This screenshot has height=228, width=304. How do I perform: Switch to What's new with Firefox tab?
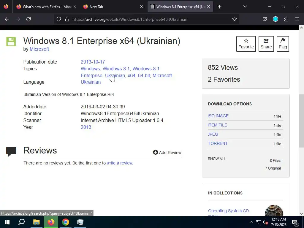(x=46, y=7)
